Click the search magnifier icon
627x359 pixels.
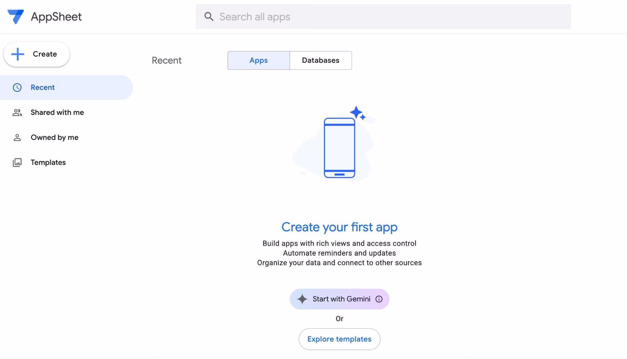(209, 17)
